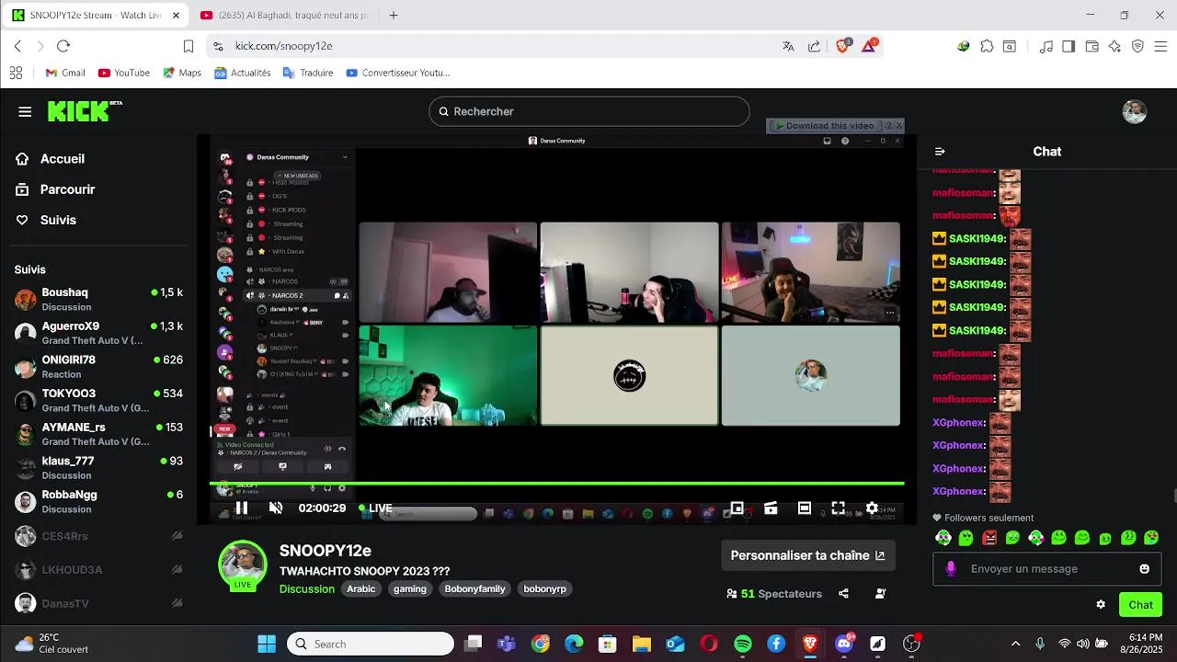The width and height of the screenshot is (1177, 662).
Task: Click the Arabic tag
Action: 361,588
